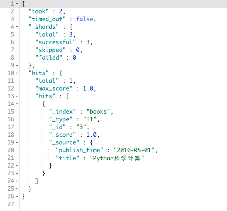The image size is (227, 211).
Task: Click the empty line 27
Action: point(123,204)
